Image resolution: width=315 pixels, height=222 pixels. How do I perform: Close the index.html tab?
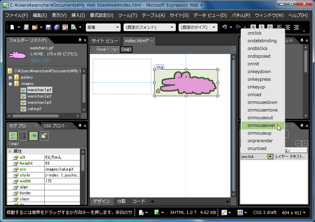152,41
